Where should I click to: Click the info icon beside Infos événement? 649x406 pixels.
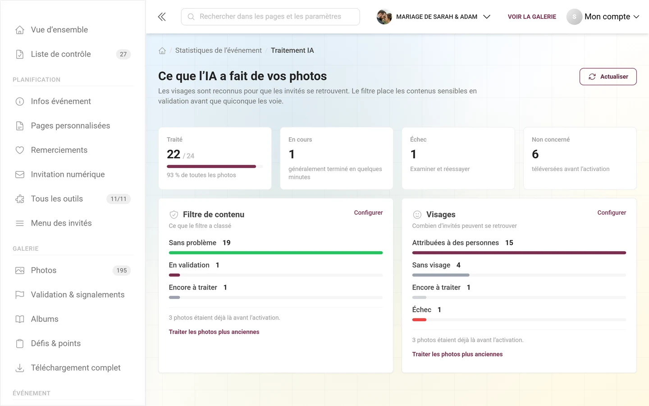coord(20,101)
